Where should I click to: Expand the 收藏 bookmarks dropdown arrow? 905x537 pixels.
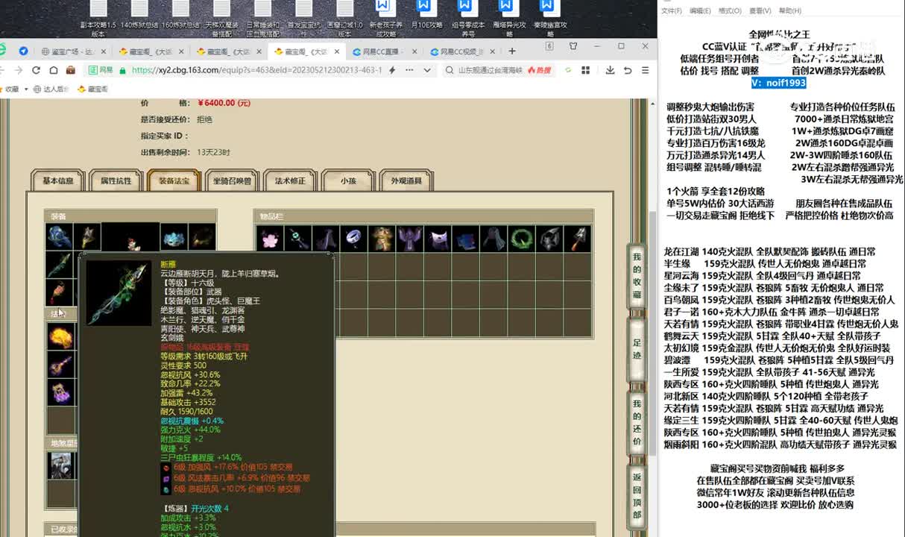point(25,89)
